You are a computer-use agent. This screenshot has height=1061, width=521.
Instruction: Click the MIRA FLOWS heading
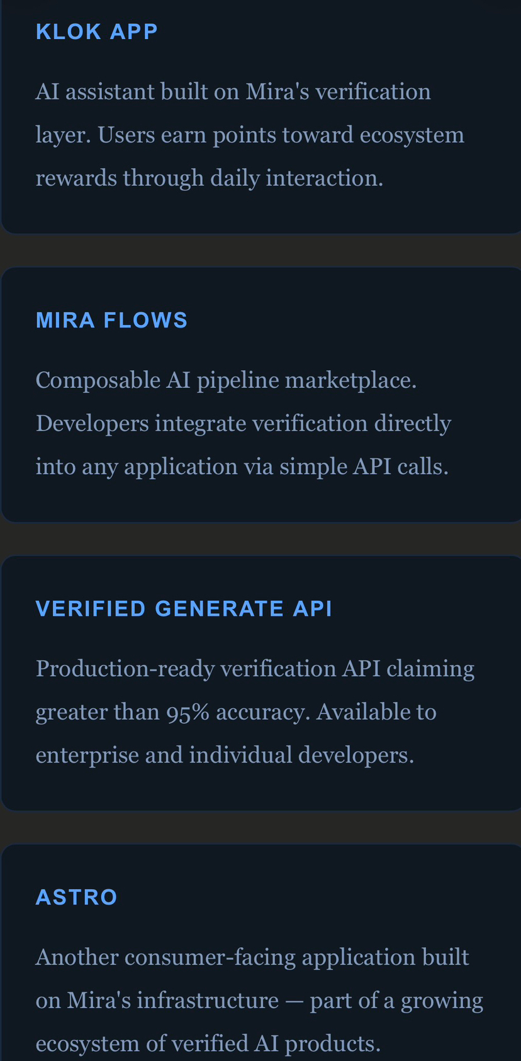pos(112,320)
